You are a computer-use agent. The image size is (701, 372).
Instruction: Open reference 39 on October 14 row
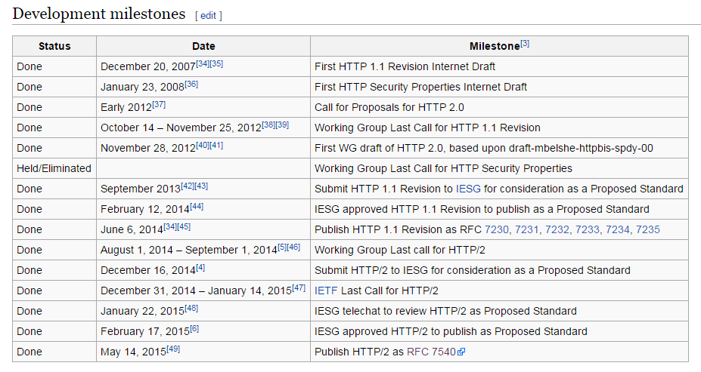click(282, 125)
